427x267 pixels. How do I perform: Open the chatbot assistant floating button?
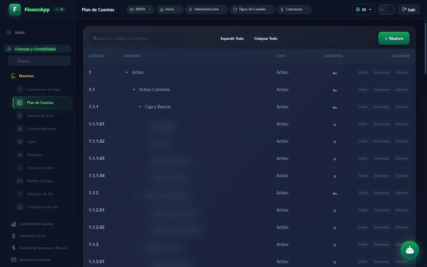click(x=410, y=250)
